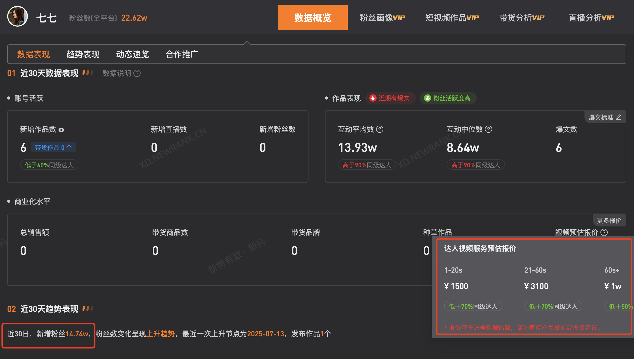
Task: Click the 更多报价 button
Action: (x=609, y=221)
